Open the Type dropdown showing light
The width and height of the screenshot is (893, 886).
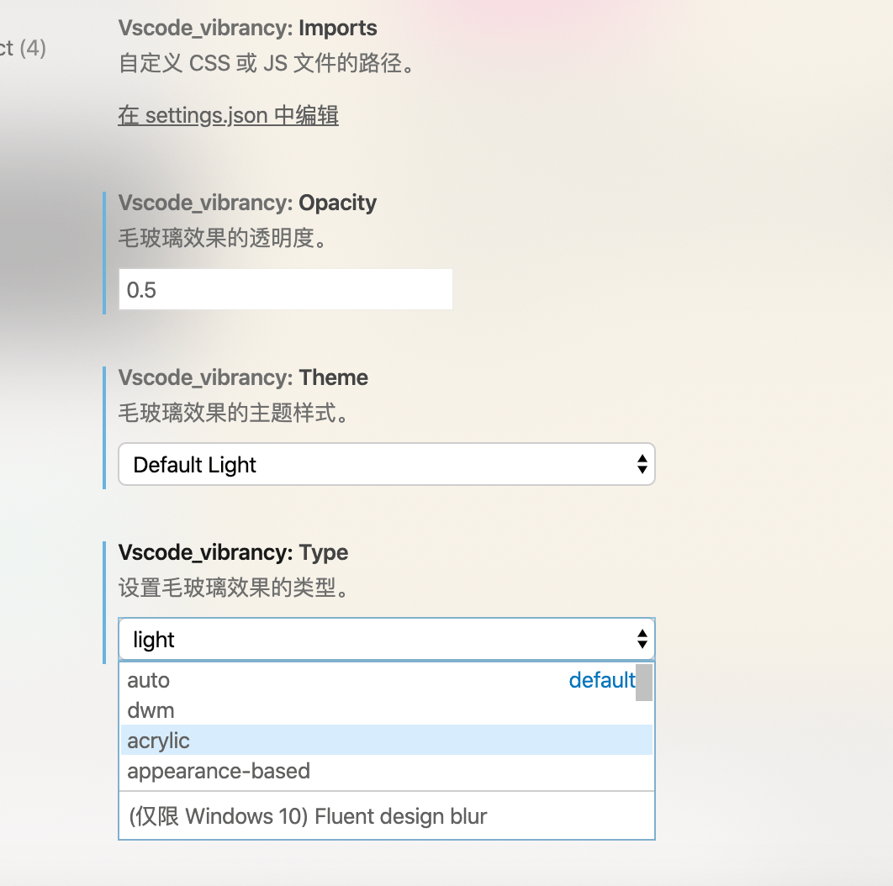click(387, 639)
